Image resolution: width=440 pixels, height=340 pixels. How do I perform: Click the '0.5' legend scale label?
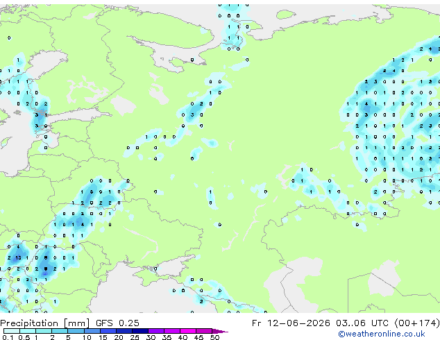pos(24,337)
